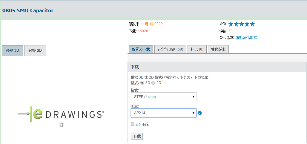Click the comment count 50
The height and width of the screenshot is (144, 307).
pos(231,31)
